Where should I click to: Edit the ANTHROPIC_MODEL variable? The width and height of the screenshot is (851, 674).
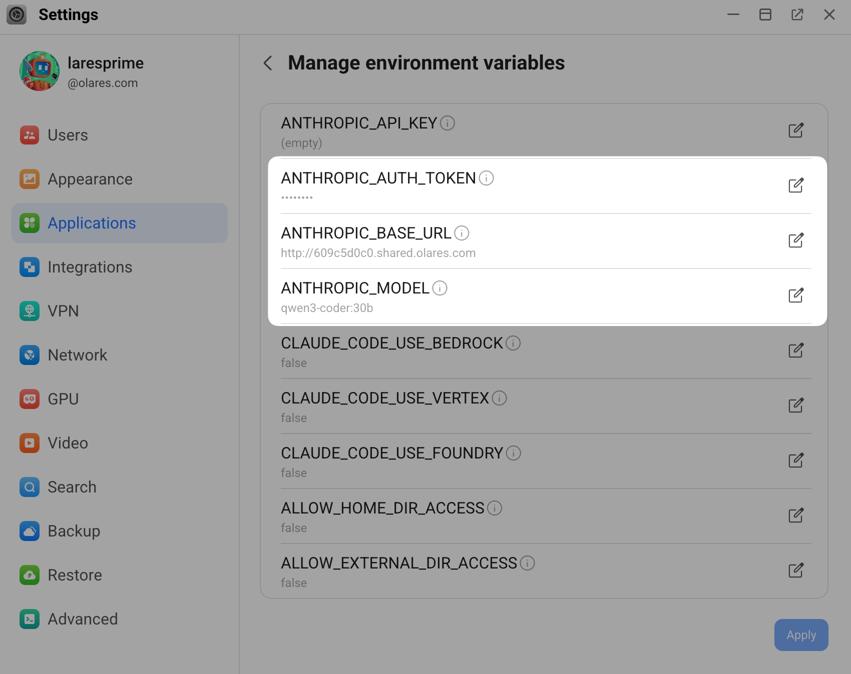pyautogui.click(x=796, y=295)
